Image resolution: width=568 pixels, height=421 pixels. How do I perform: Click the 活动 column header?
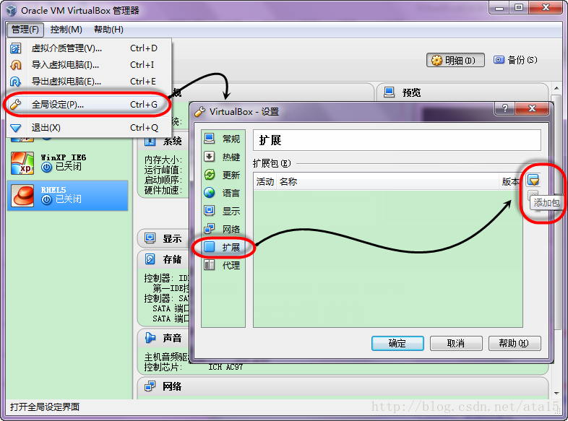[x=264, y=182]
